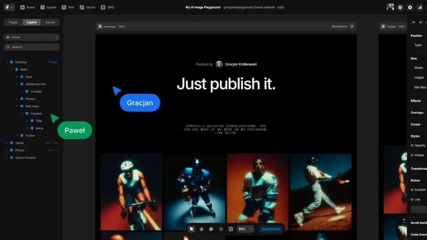Viewport: 427px width, 240px height.
Task: Expand the Hero layer
Action: (17, 77)
